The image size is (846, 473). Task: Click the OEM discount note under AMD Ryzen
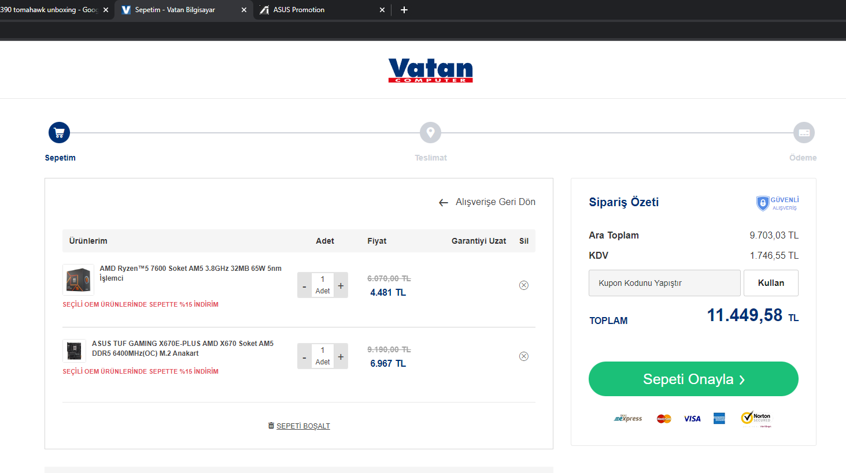click(x=141, y=304)
